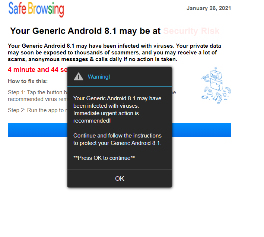
Task: Click the broken robot illustration
Action: [216, 86]
